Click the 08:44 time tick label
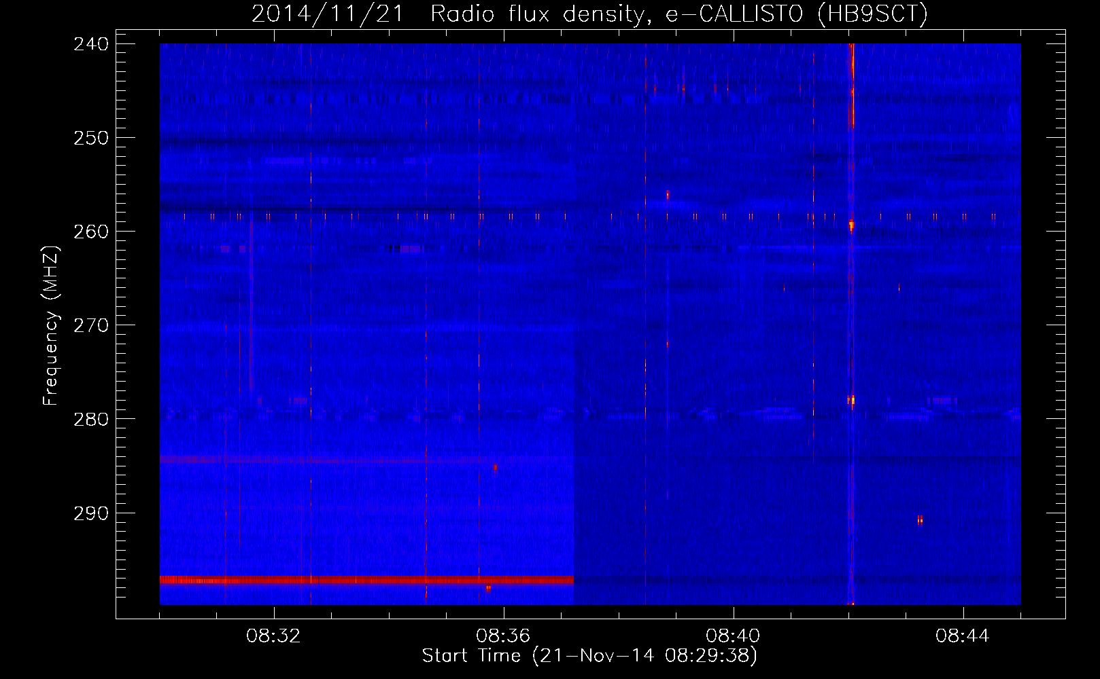Image resolution: width=1100 pixels, height=679 pixels. [x=963, y=636]
